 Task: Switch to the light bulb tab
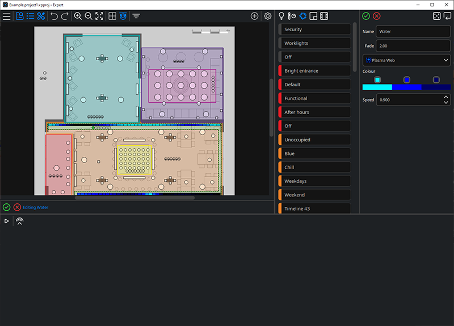pyautogui.click(x=281, y=16)
